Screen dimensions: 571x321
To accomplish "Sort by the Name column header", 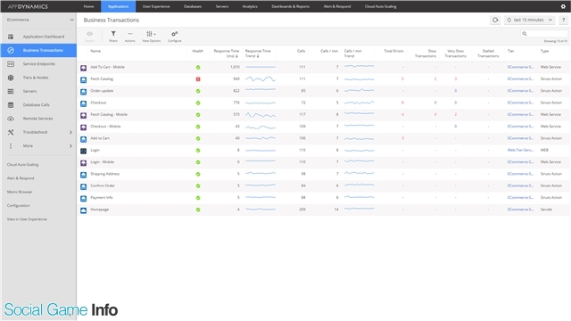I will [x=95, y=51].
